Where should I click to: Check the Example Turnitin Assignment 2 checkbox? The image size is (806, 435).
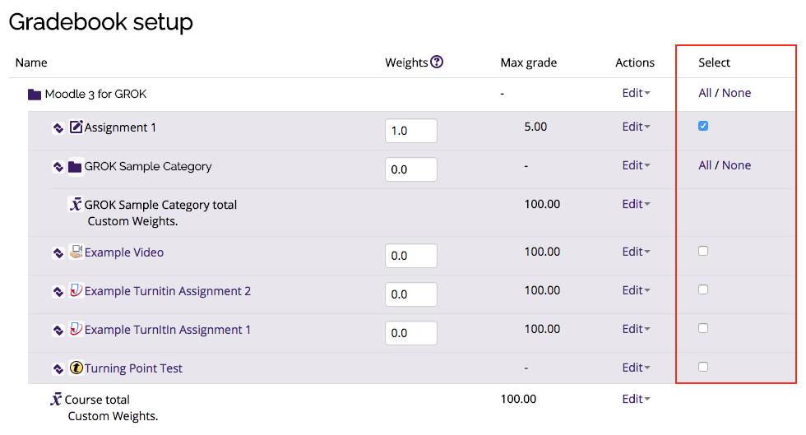[703, 289]
